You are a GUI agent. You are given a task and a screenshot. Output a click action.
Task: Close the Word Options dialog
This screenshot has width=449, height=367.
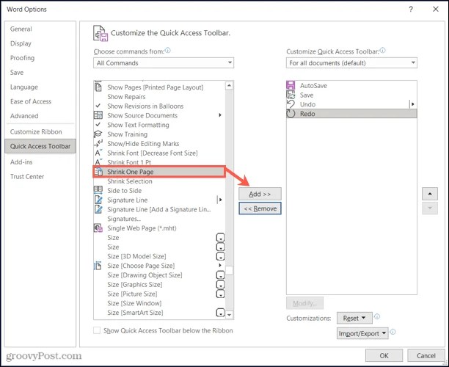tap(436, 9)
